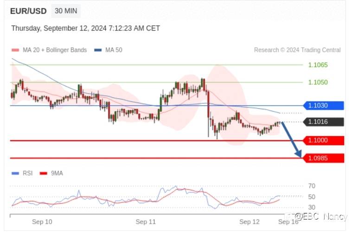
Task: Click the red 1.1000 support price tag
Action: pyautogui.click(x=324, y=141)
